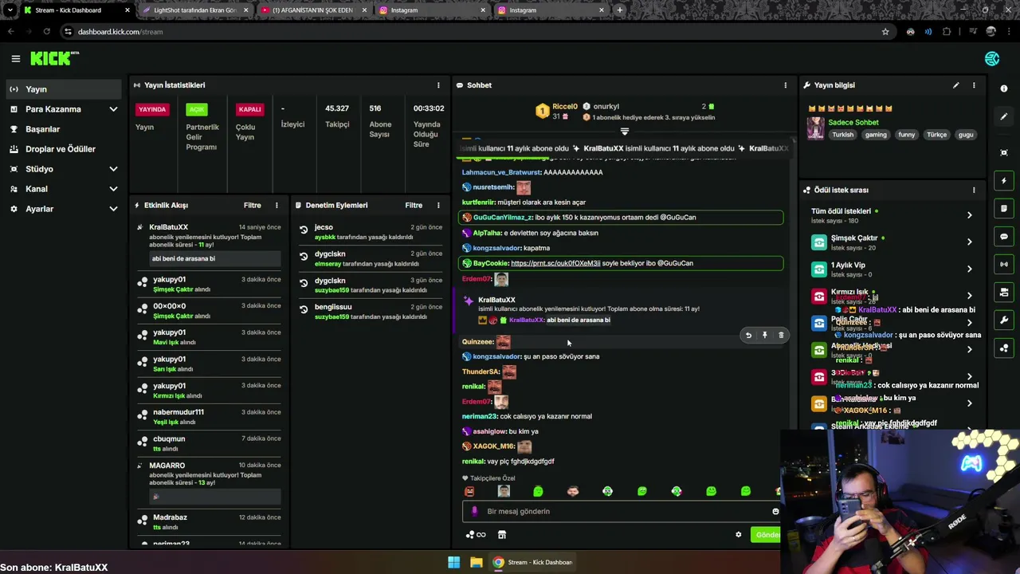Toggle the rewards queue panel in the sidebar
This screenshot has width=1020, height=574.
click(1004, 348)
